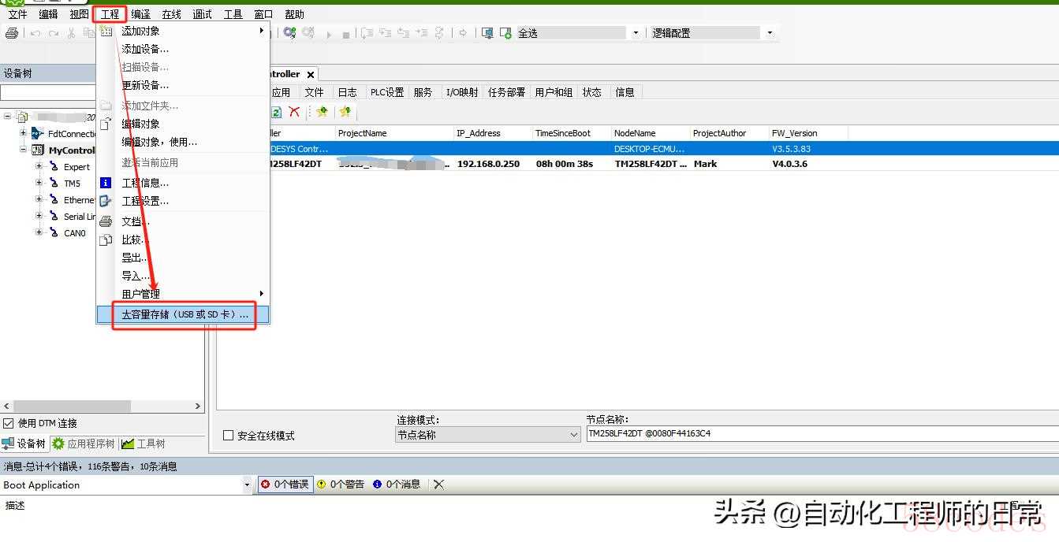
Task: Switch to the PLC设置 tab
Action: (x=387, y=92)
